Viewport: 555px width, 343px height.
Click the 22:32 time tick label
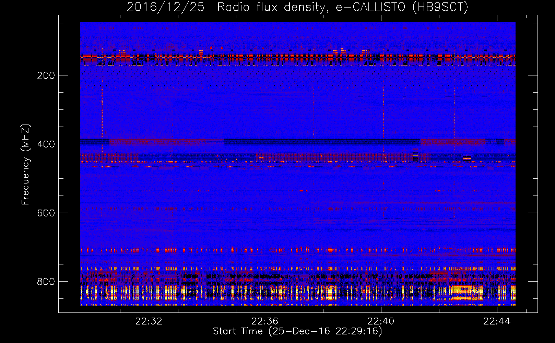[149, 321]
